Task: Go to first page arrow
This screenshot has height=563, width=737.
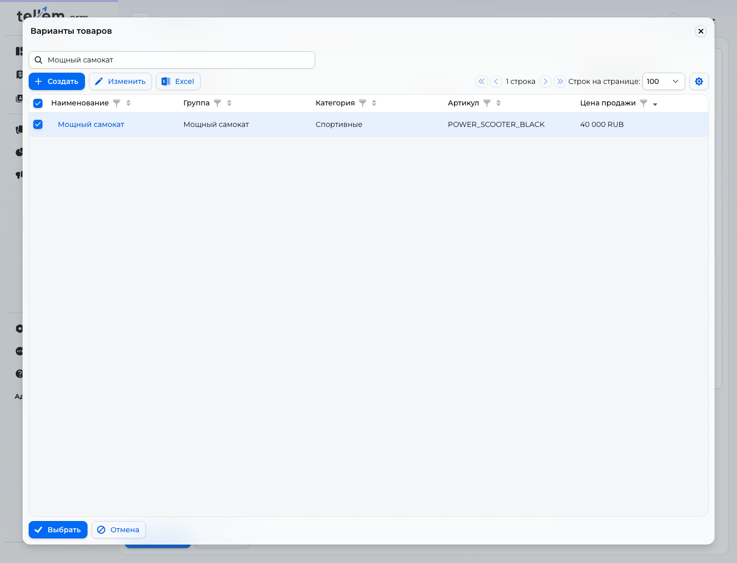Action: click(482, 81)
